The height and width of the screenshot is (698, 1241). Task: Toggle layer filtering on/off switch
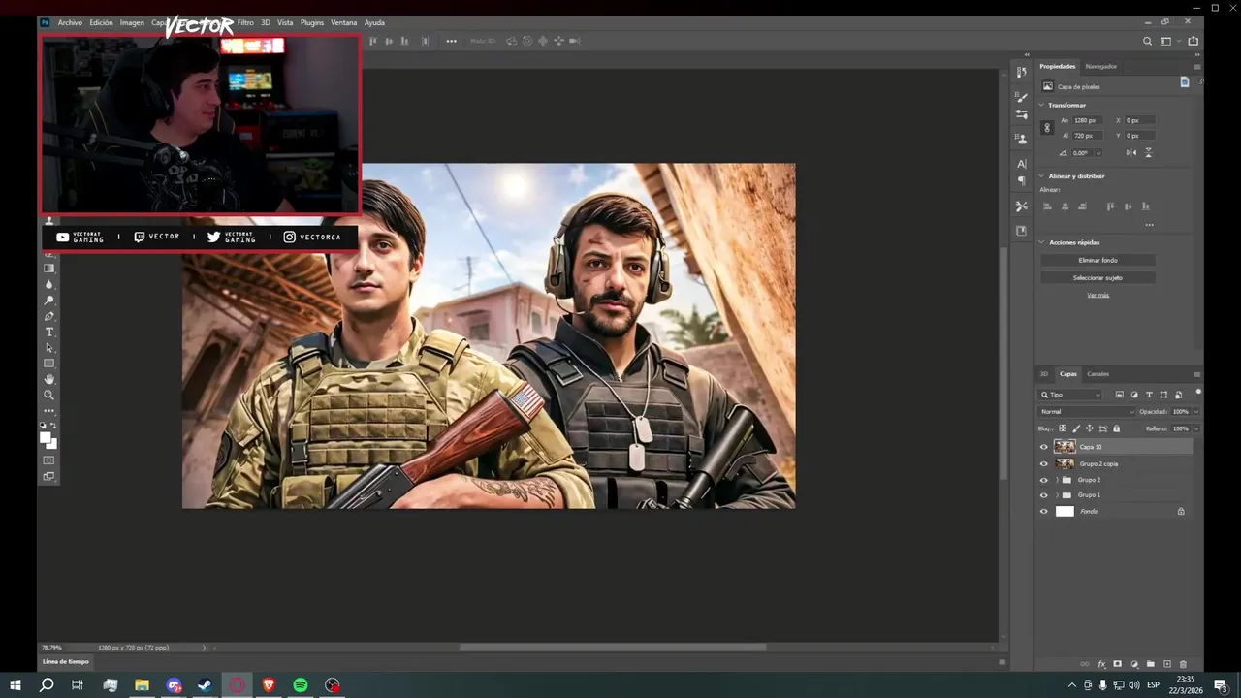coord(1198,392)
